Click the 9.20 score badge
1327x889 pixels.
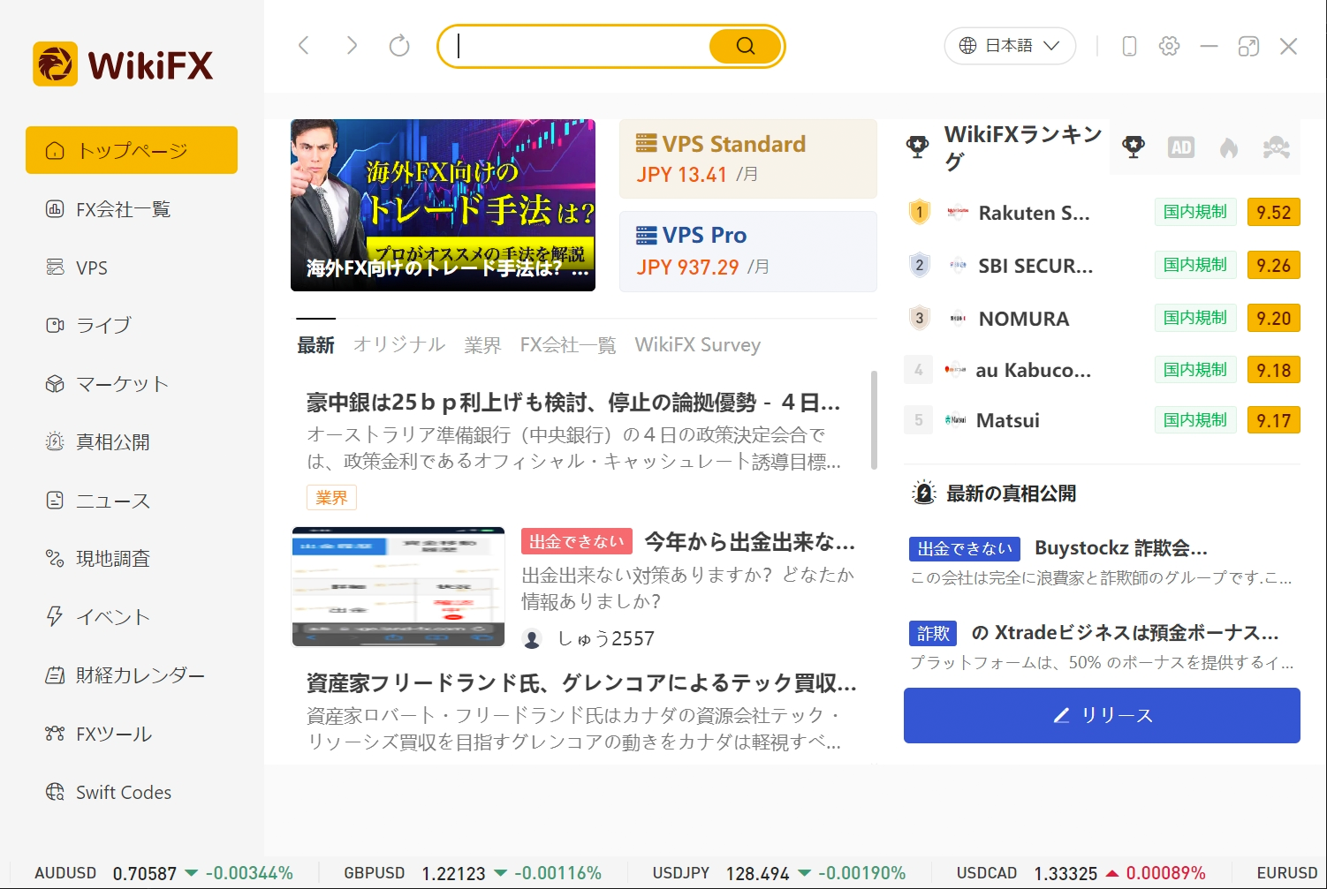[x=1273, y=319]
